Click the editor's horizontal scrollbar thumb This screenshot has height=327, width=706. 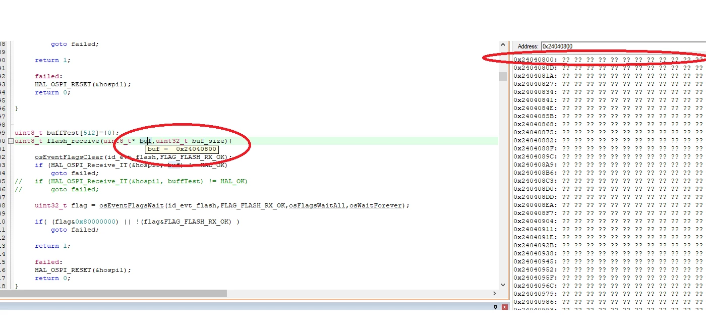coord(113,293)
